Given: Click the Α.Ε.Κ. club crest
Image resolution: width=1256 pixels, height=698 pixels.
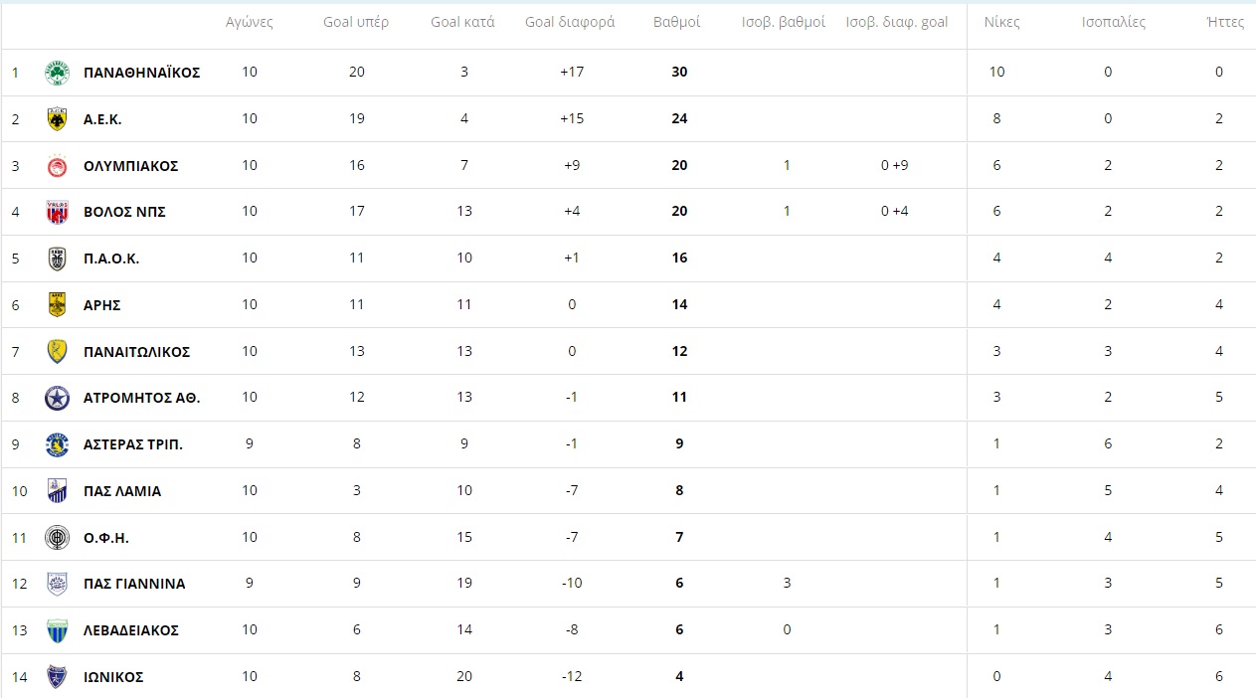Looking at the screenshot, I should tap(58, 119).
